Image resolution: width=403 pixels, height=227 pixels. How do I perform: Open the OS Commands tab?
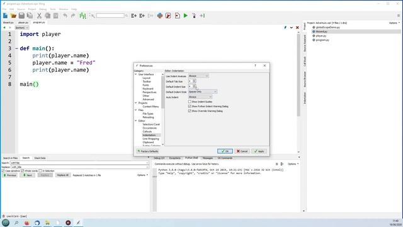[225, 158]
